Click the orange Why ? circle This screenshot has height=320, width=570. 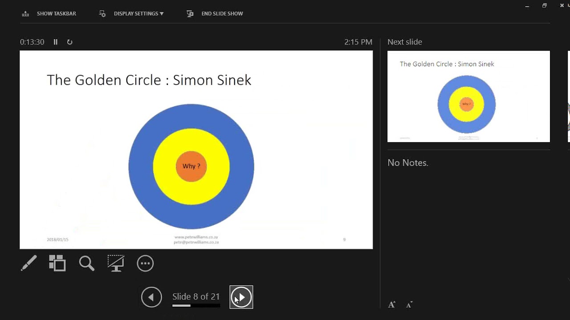coord(191,166)
